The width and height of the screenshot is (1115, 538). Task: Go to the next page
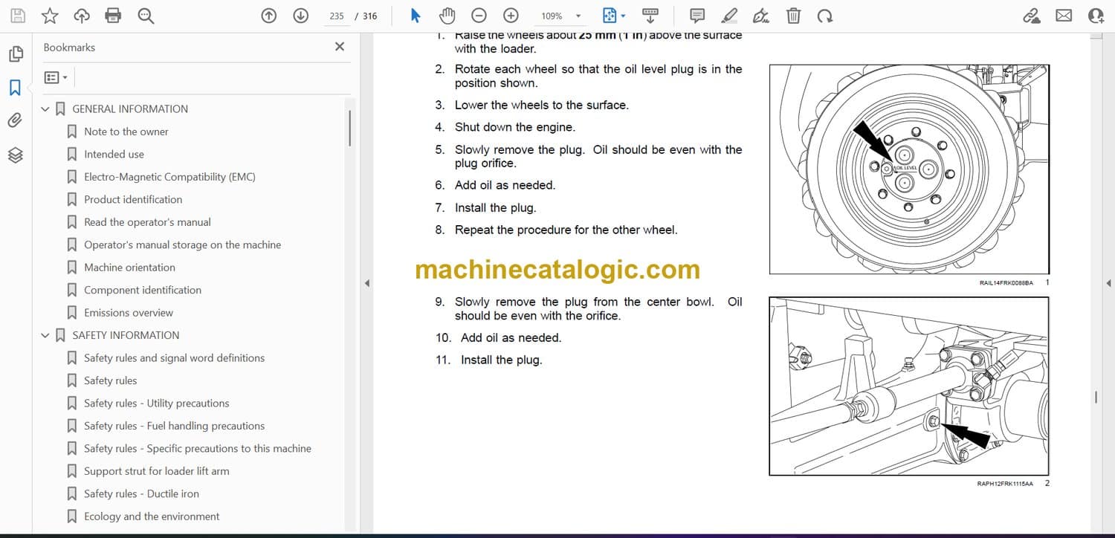point(300,16)
